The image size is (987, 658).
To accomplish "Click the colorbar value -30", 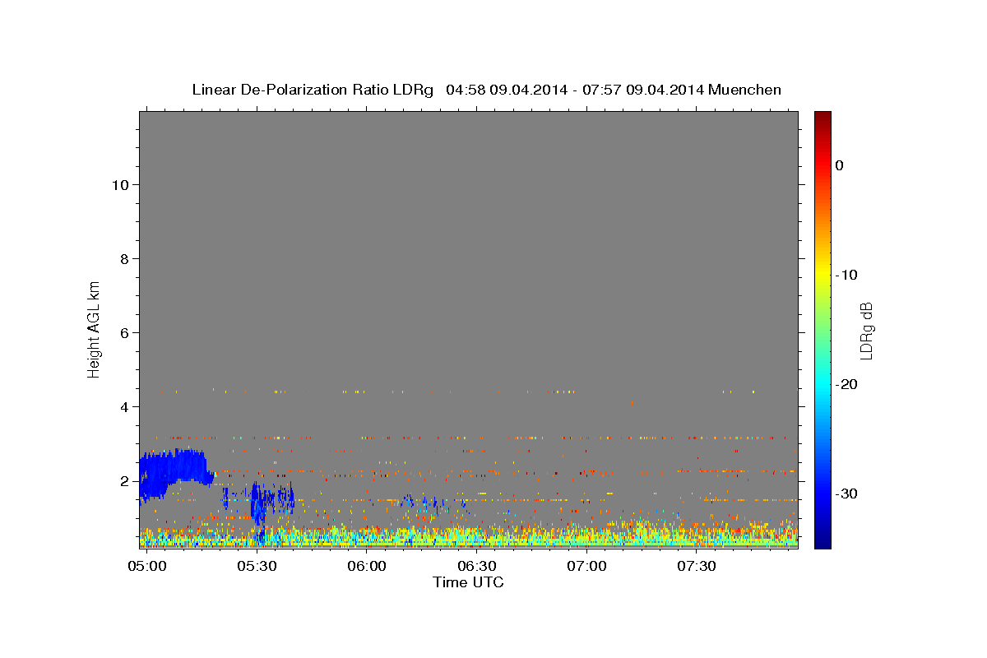I will pyautogui.click(x=847, y=493).
